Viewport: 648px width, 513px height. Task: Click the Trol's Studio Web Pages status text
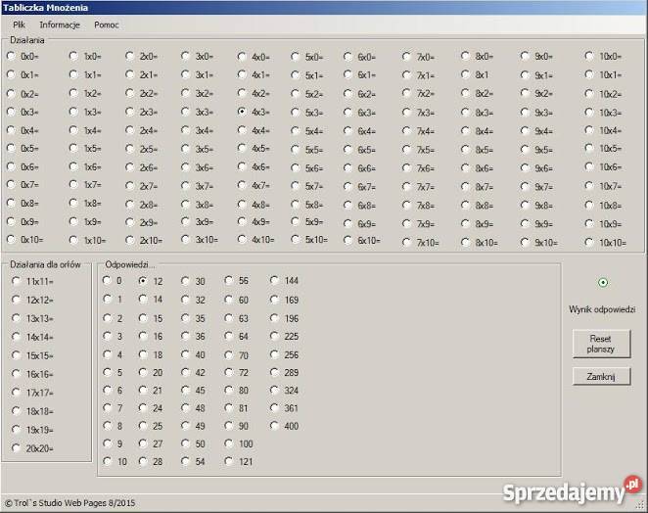(x=70, y=503)
